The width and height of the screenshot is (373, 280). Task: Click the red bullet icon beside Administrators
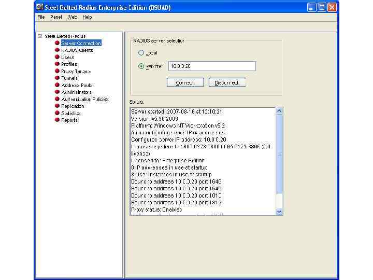57,92
